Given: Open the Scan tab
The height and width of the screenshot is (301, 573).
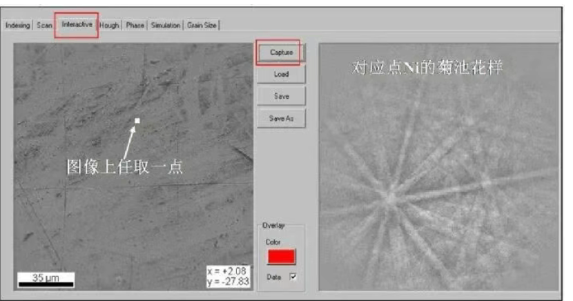Looking at the screenshot, I should 44,26.
